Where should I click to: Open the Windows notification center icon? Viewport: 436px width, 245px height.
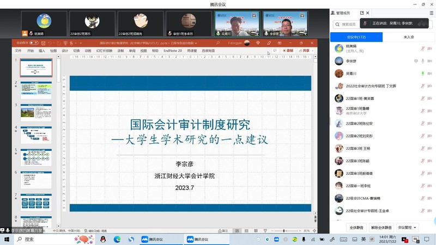pos(415,239)
